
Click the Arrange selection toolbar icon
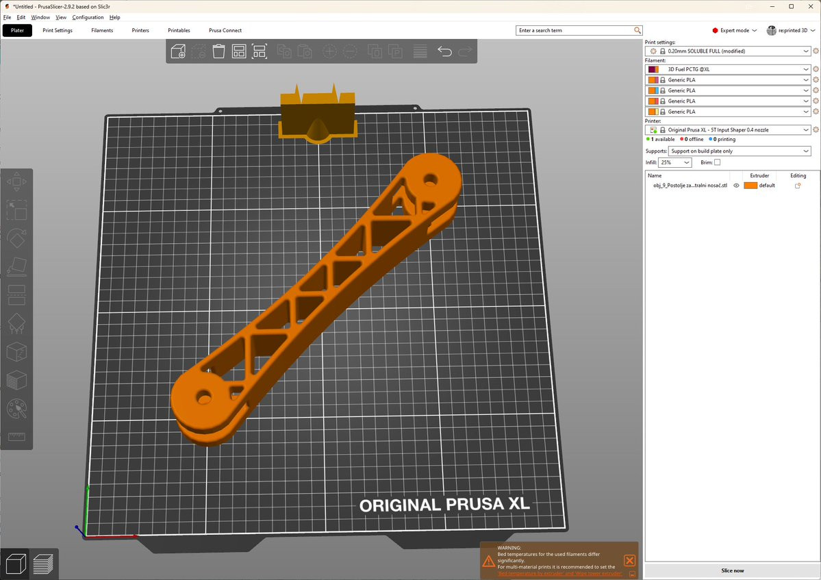coord(260,51)
